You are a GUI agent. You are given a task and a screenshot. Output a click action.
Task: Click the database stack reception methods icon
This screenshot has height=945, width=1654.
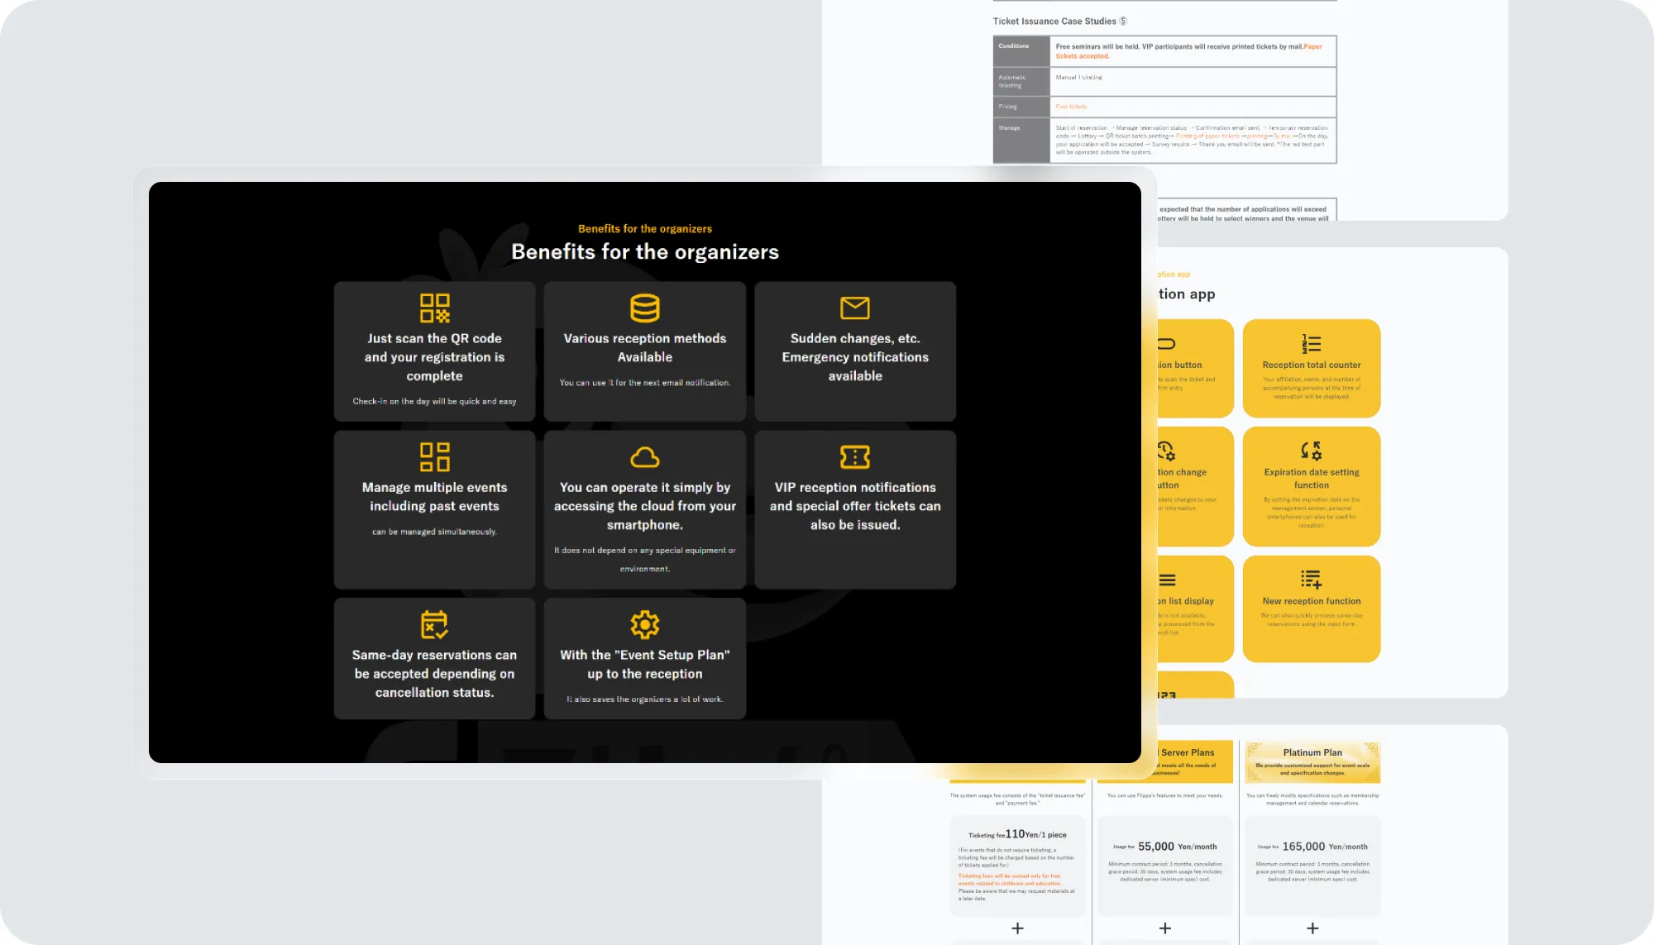coord(644,308)
